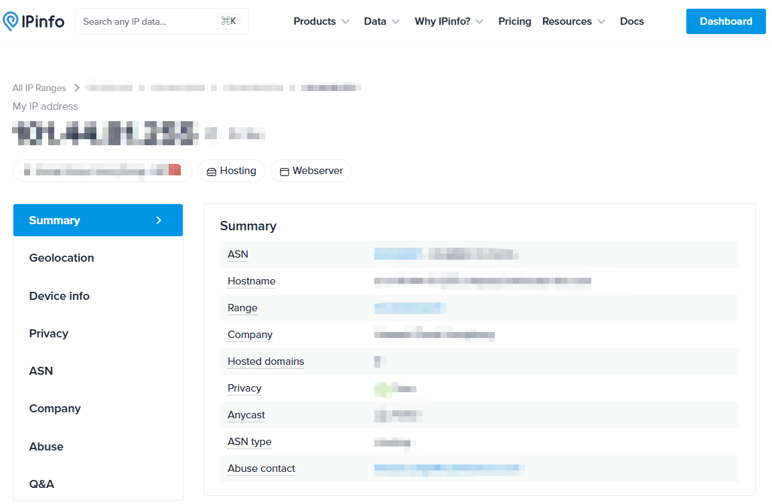The height and width of the screenshot is (504, 772).
Task: Open the Privacy sidebar section
Action: point(49,333)
